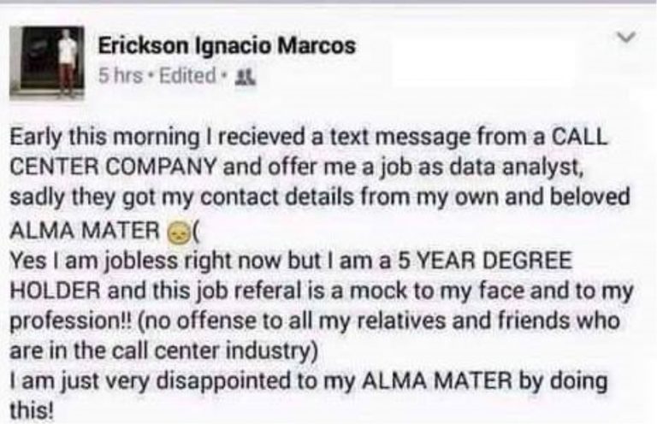
Task: Click the words very disappointed
Action: click(x=198, y=381)
